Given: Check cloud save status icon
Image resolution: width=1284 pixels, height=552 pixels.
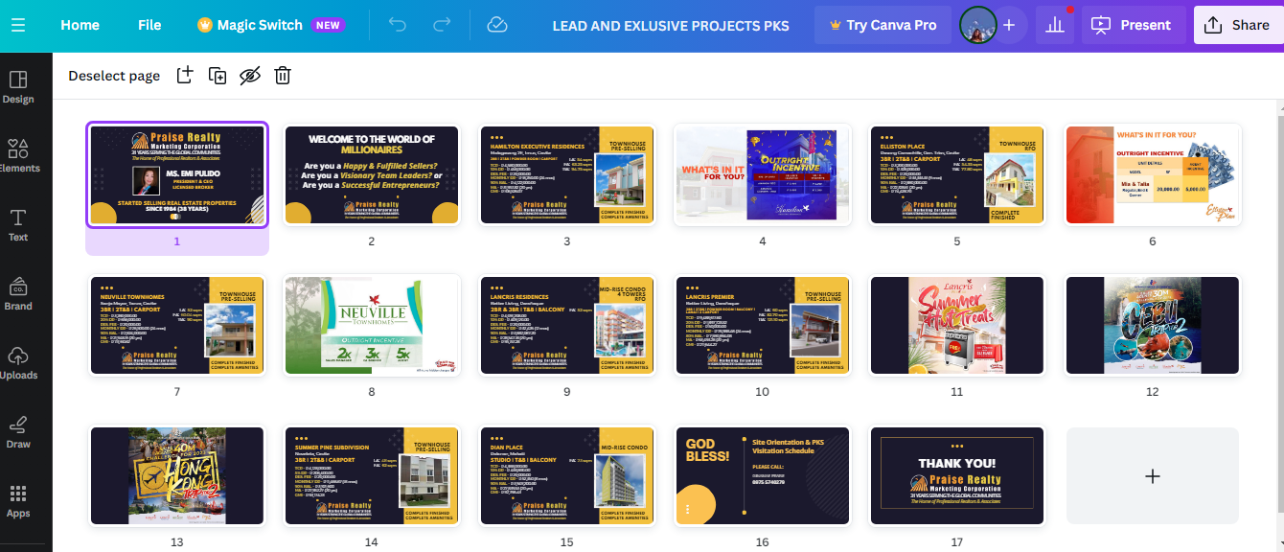Looking at the screenshot, I should pos(496,25).
